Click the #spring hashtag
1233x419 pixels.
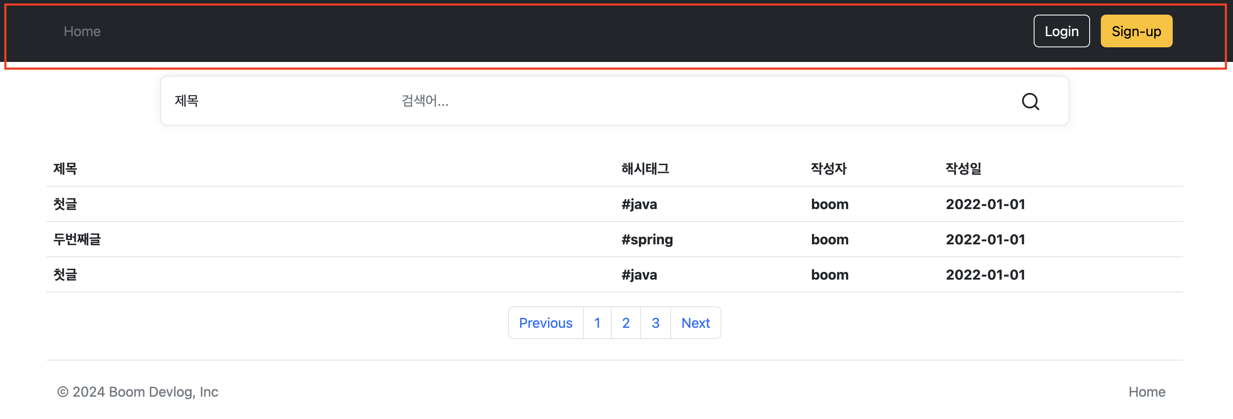(x=647, y=240)
